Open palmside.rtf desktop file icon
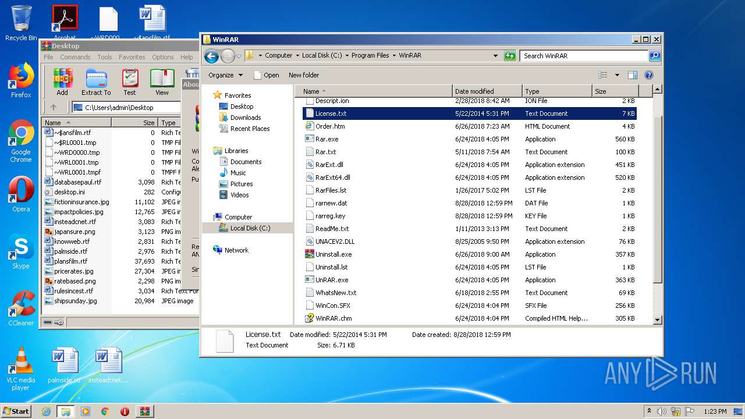Screen dimensions: 745x419 (x=64, y=365)
